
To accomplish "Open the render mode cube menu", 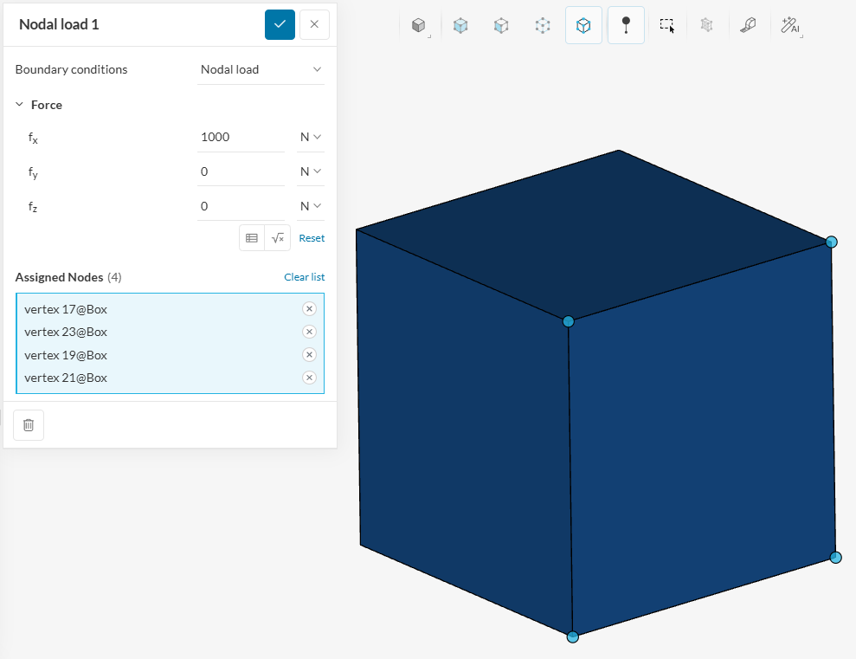I will click(419, 26).
